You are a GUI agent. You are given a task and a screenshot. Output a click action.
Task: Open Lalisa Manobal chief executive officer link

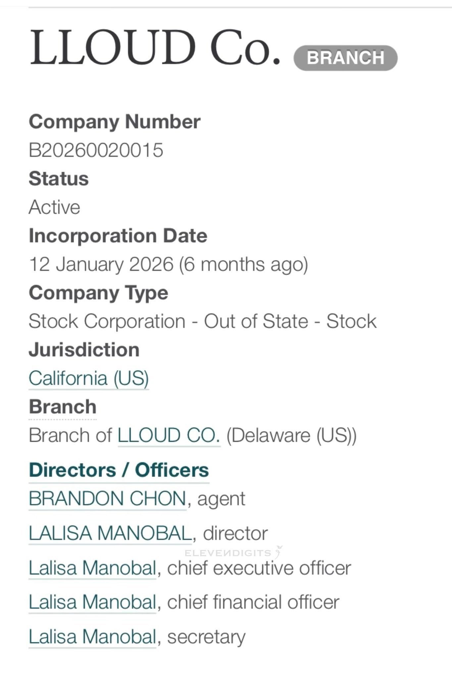point(92,568)
